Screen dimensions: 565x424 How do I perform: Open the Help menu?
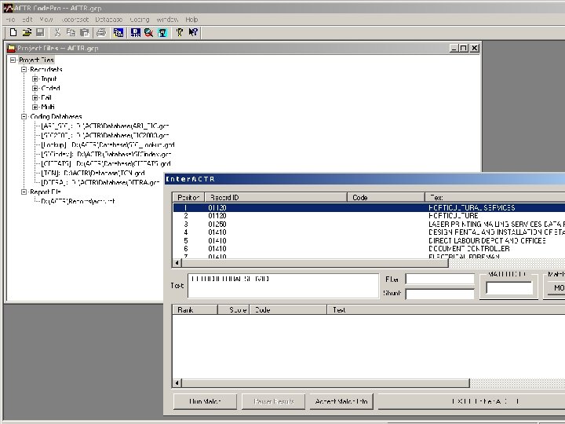tap(191, 19)
